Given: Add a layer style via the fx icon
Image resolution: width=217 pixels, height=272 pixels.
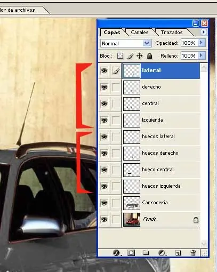Looking at the screenshot, I should (117, 252).
